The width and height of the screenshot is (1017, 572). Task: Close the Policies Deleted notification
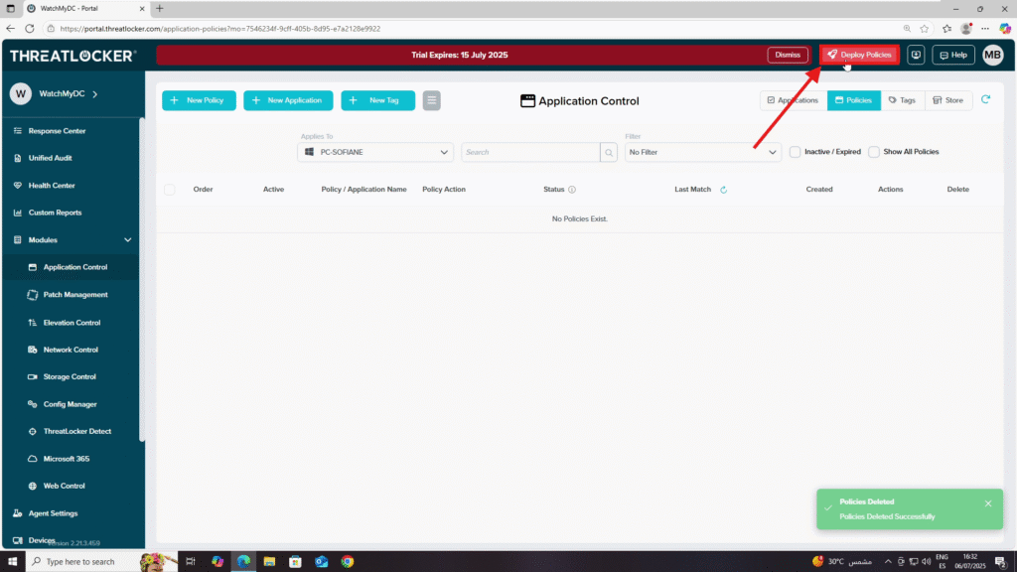pyautogui.click(x=988, y=503)
